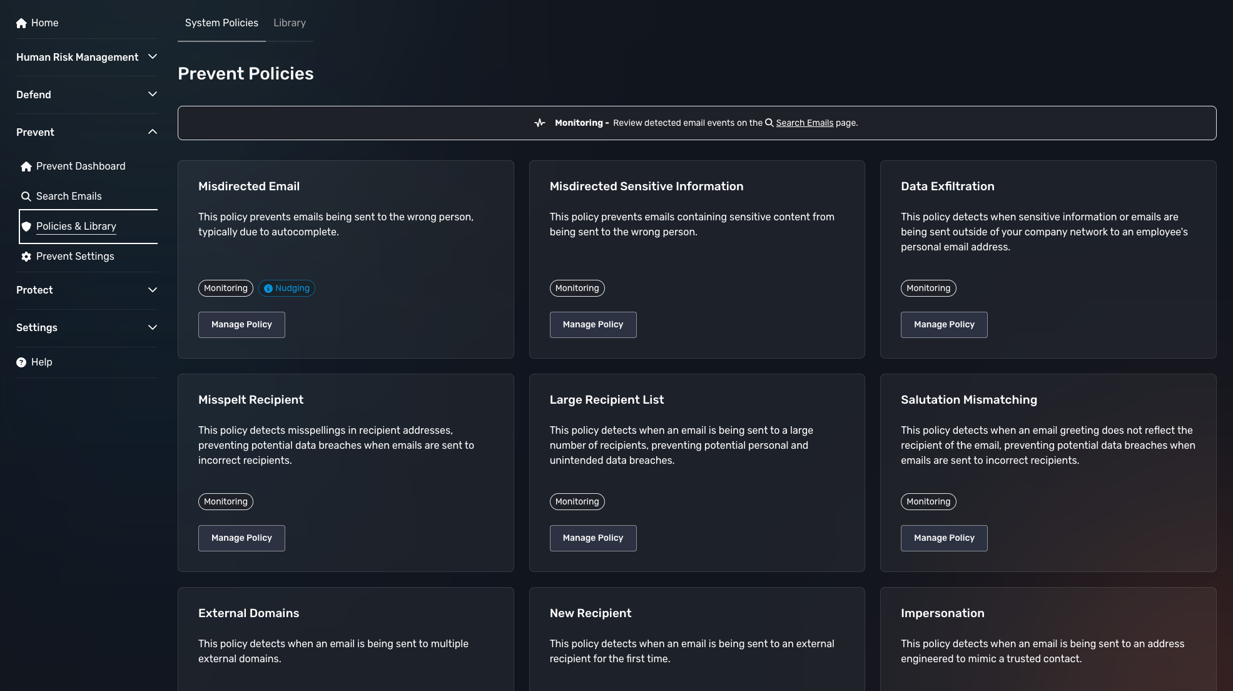Click the Policies & Library shield icon
The image size is (1233, 691).
click(x=26, y=227)
